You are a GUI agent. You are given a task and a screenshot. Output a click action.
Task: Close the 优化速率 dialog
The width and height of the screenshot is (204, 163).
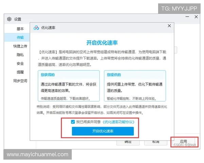169,26
